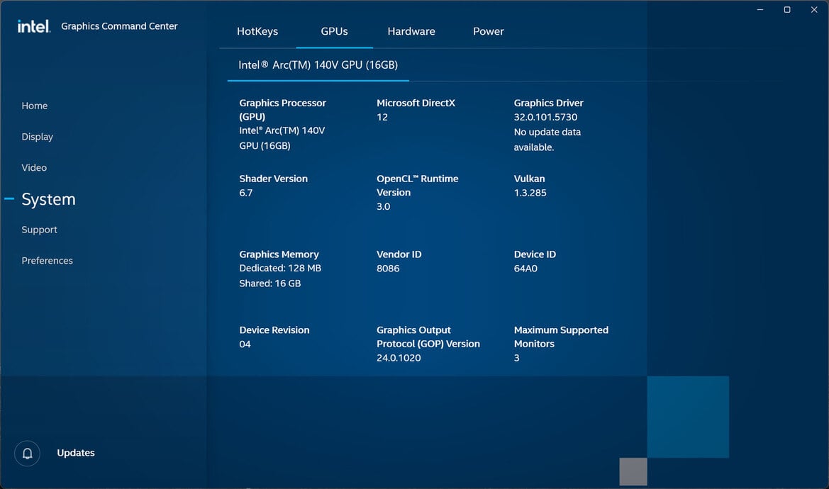The width and height of the screenshot is (829, 489).
Task: Click the Graphics Command Center title
Action: tap(119, 26)
